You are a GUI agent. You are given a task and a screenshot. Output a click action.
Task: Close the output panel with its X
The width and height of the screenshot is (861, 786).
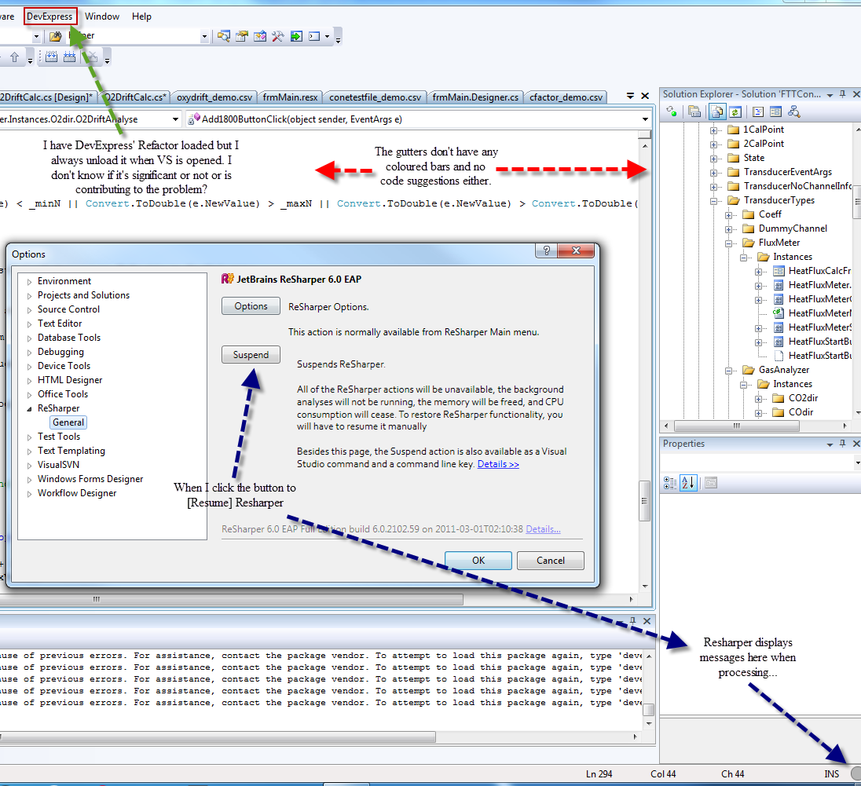(647, 621)
